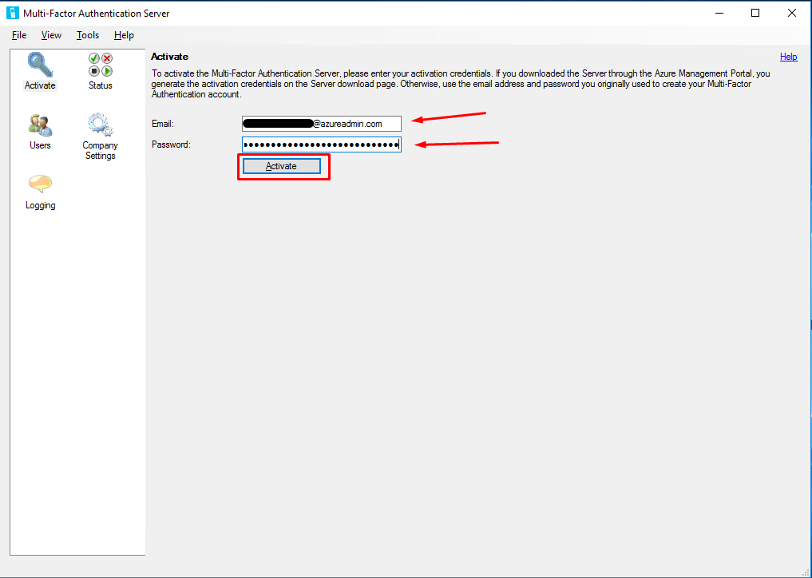Screen dimensions: 812x578
Task: Open the Users section icon
Action: pos(40,125)
